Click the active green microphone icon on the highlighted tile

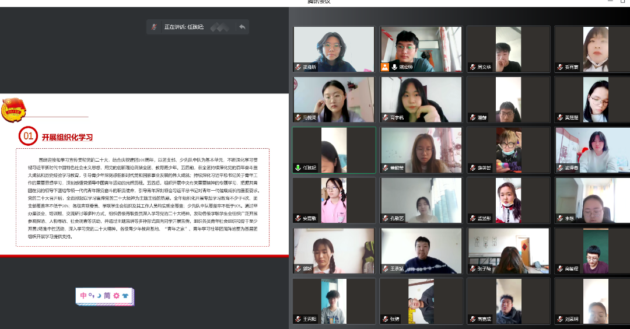[x=297, y=167]
